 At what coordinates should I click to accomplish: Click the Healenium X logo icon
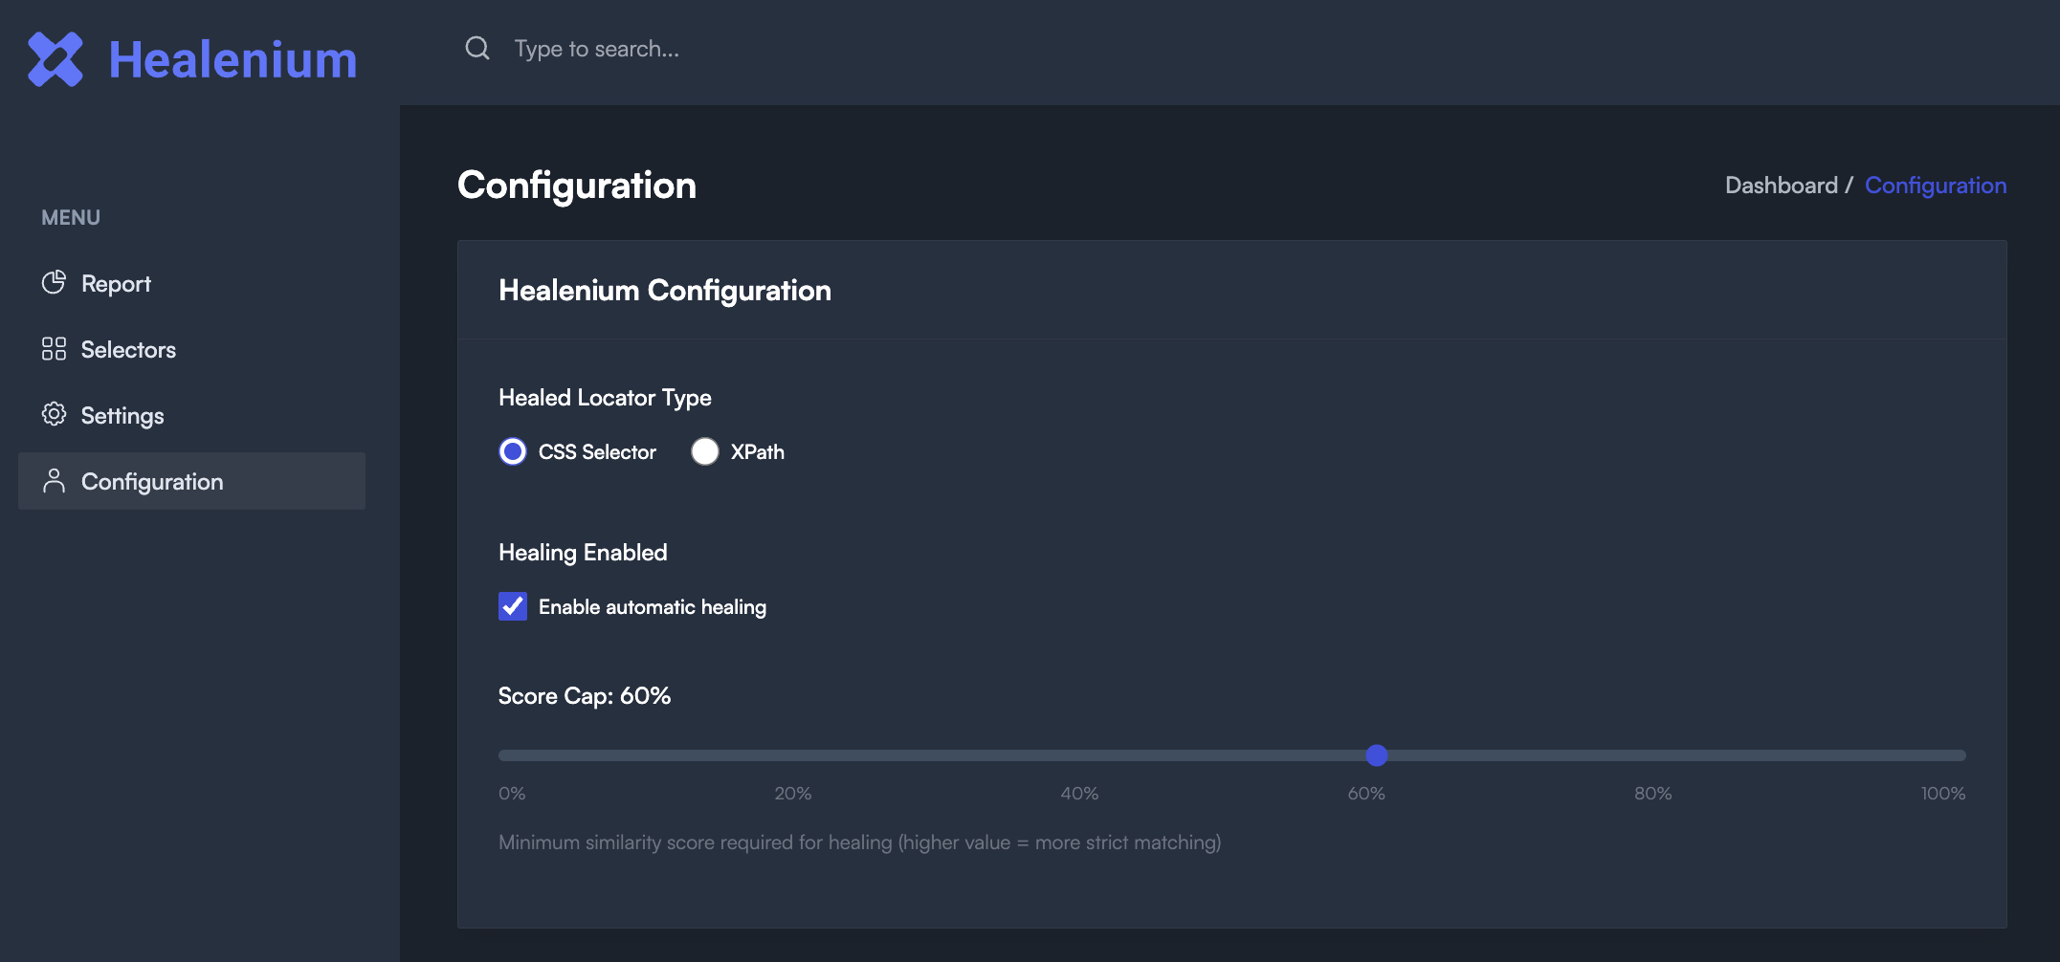click(55, 59)
